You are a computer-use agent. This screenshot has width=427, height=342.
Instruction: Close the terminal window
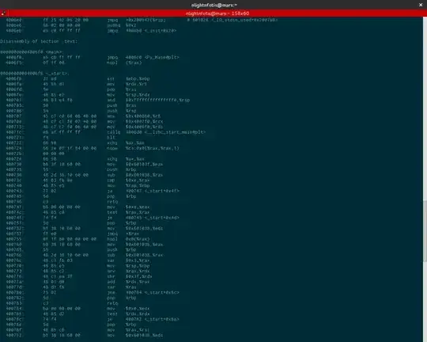tap(421, 5)
